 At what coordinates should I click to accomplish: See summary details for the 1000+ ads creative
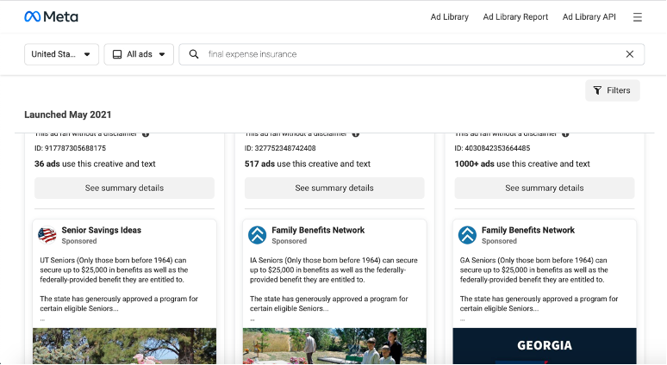pyautogui.click(x=545, y=188)
